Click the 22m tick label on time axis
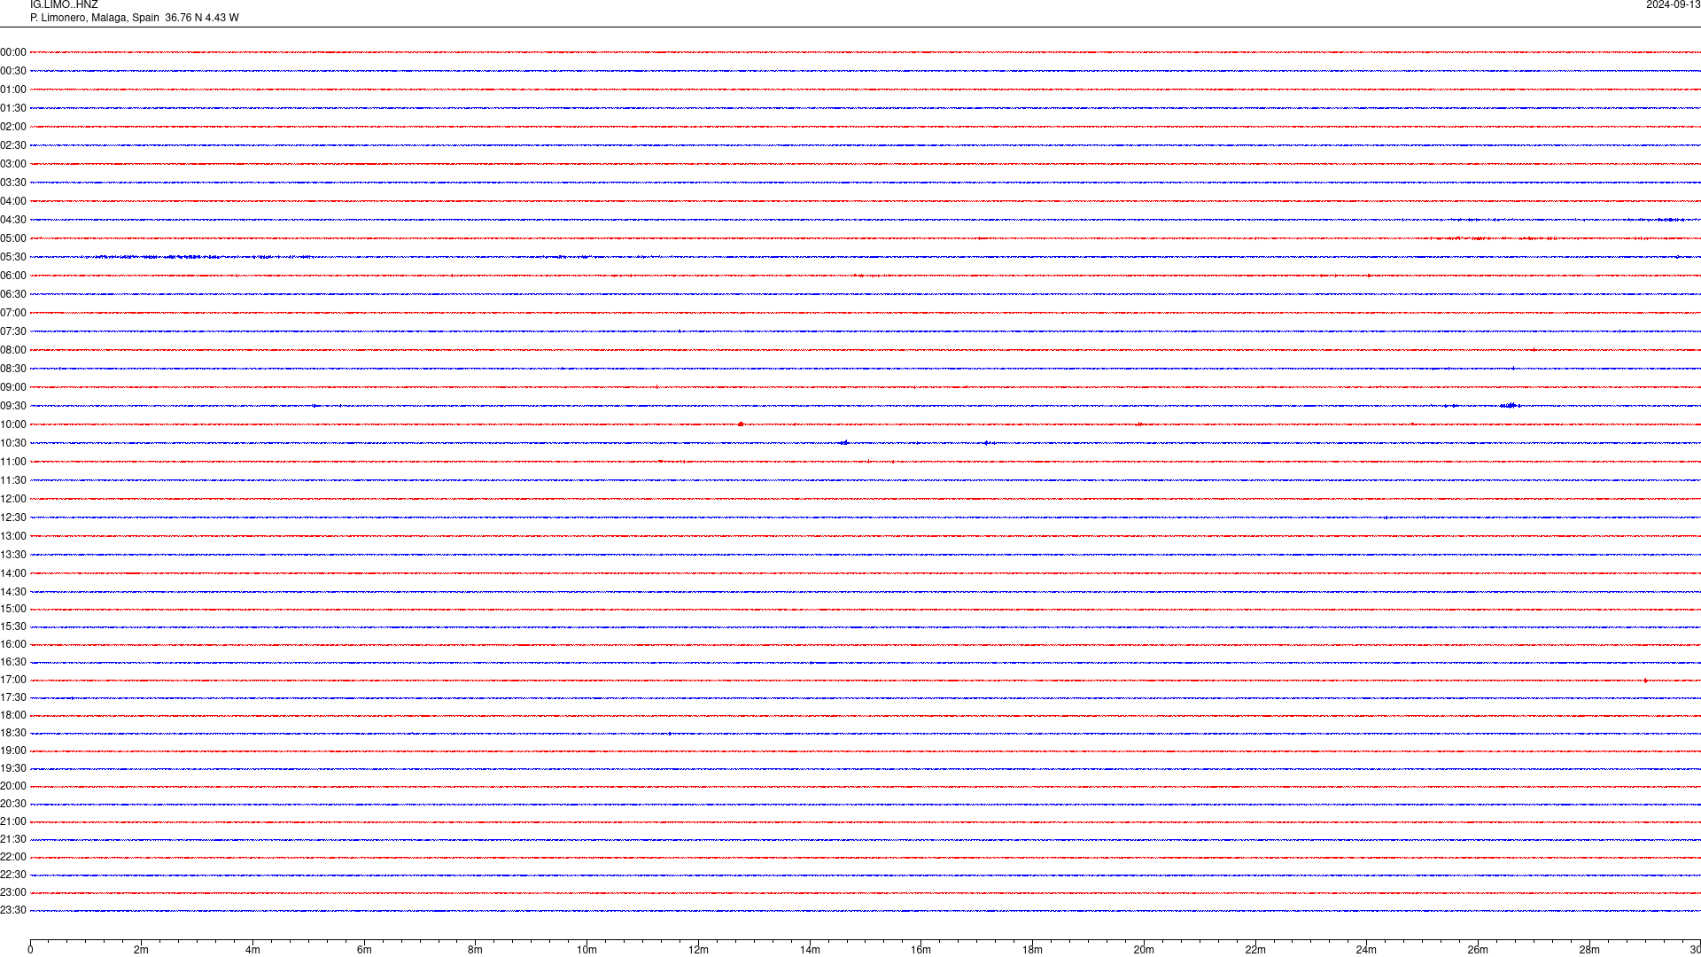This screenshot has height=957, width=1701. click(1255, 950)
